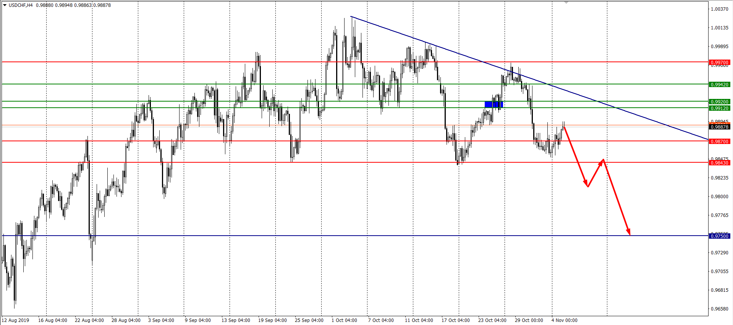Viewport: 733px width, 325px height.
Task: Click the top start of the blue trendline
Action: [x=351, y=16]
